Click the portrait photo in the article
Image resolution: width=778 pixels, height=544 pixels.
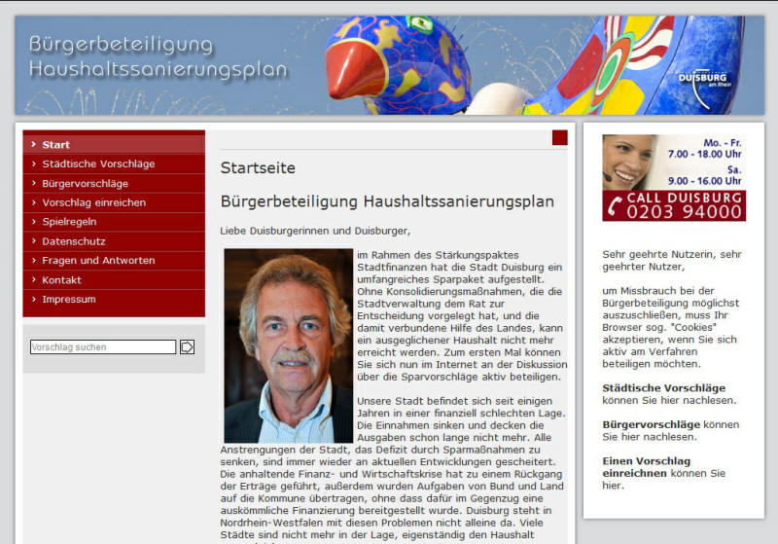coord(288,345)
